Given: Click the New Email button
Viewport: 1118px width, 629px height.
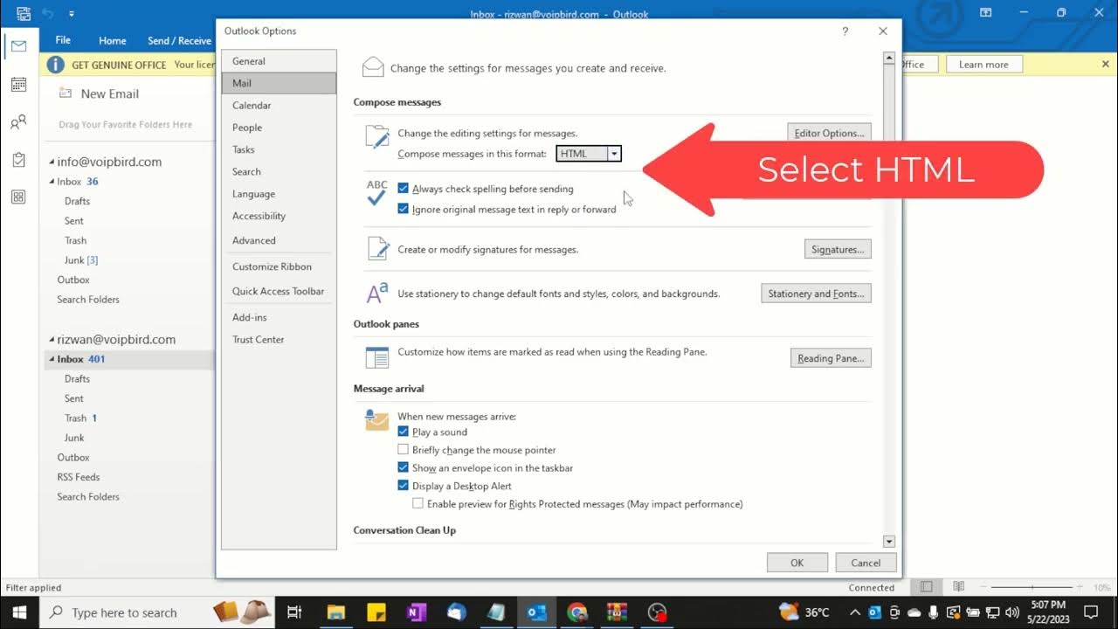Looking at the screenshot, I should point(100,93).
